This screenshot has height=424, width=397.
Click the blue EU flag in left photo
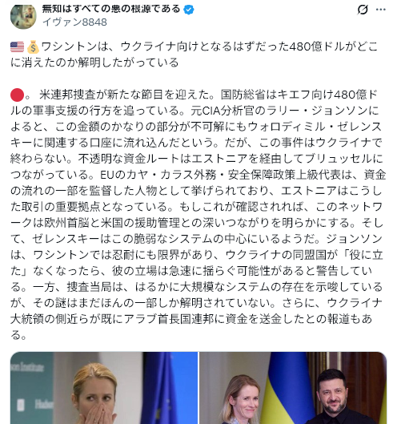click(169, 388)
